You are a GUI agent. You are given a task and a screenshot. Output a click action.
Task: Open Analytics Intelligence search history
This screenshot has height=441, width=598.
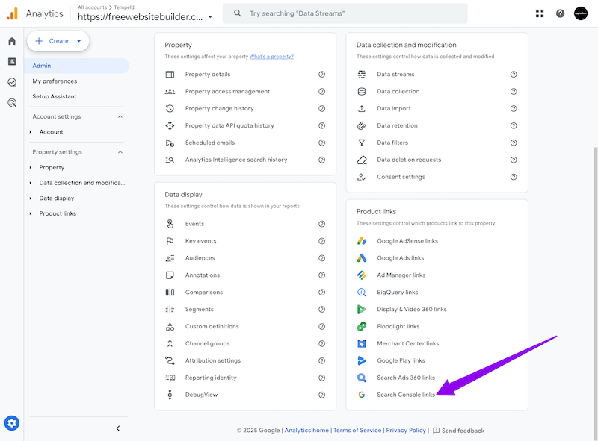(x=236, y=160)
